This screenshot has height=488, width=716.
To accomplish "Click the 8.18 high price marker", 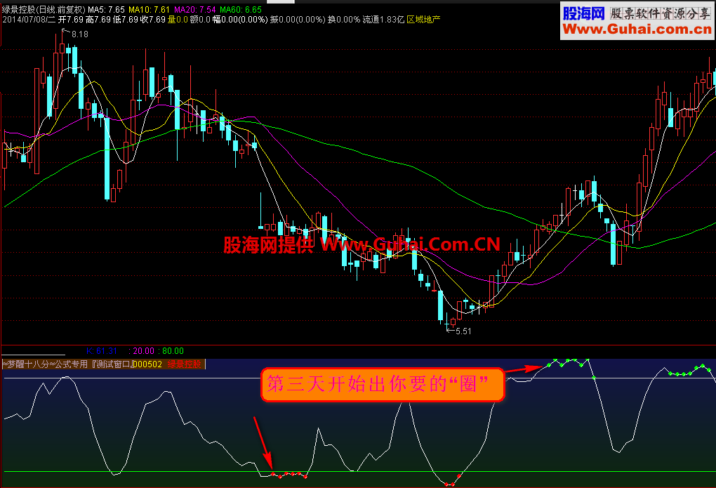I will tap(80, 34).
